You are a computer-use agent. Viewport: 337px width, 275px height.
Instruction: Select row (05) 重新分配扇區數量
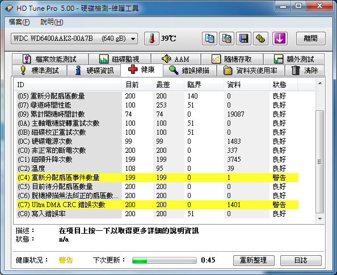pyautogui.click(x=157, y=96)
